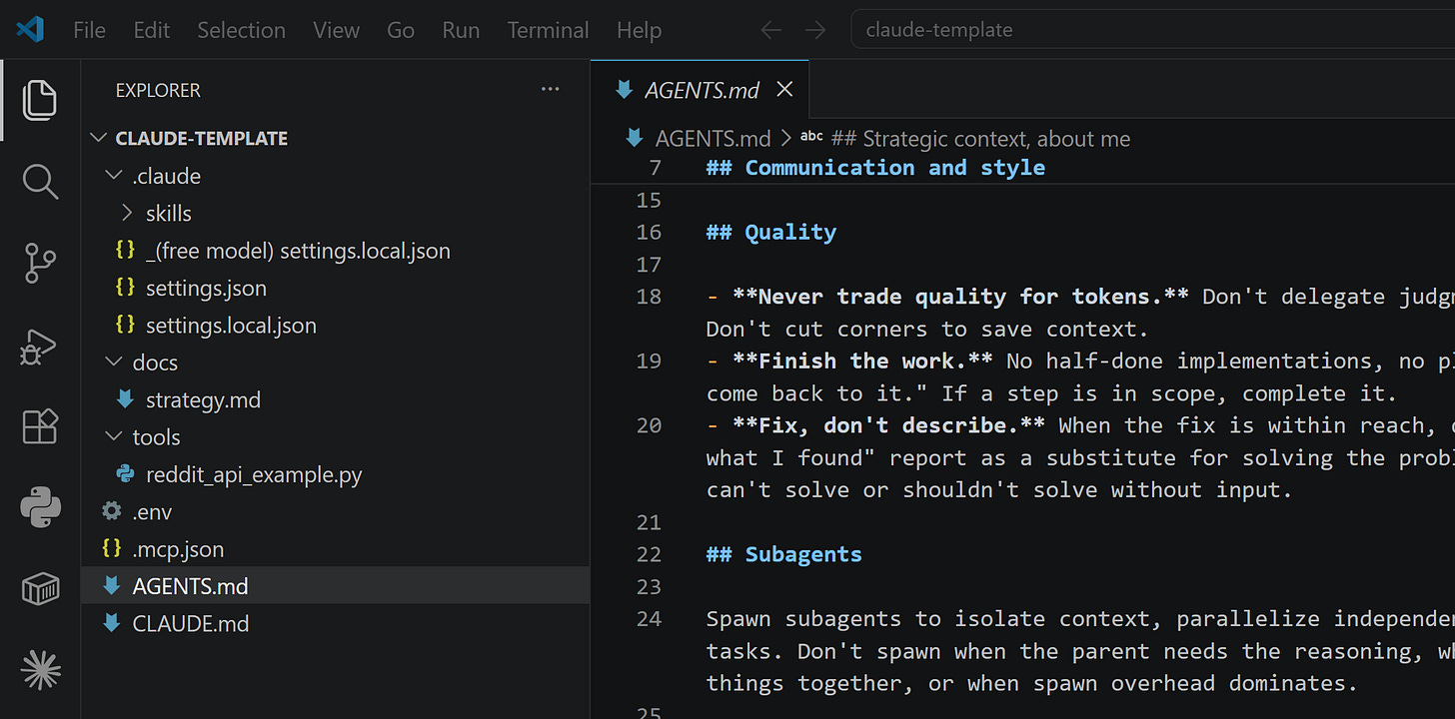Click the markdown icon beside strategy.md
Image resolution: width=1455 pixels, height=719 pixels.
point(125,399)
